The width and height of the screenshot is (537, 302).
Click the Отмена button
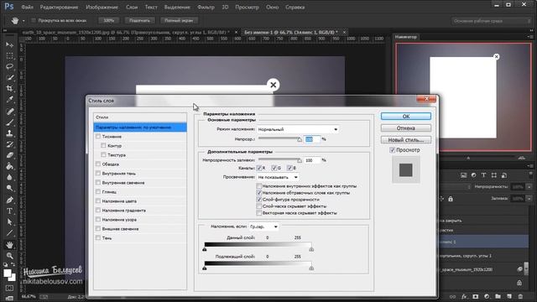[406, 128]
